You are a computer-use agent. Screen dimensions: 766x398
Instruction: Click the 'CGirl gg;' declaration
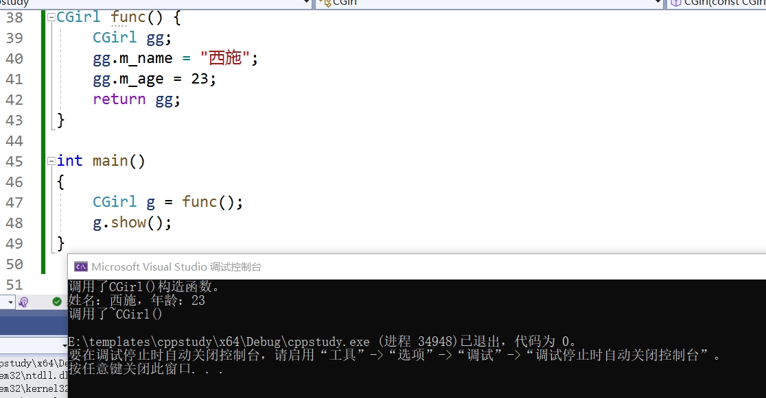coord(132,38)
